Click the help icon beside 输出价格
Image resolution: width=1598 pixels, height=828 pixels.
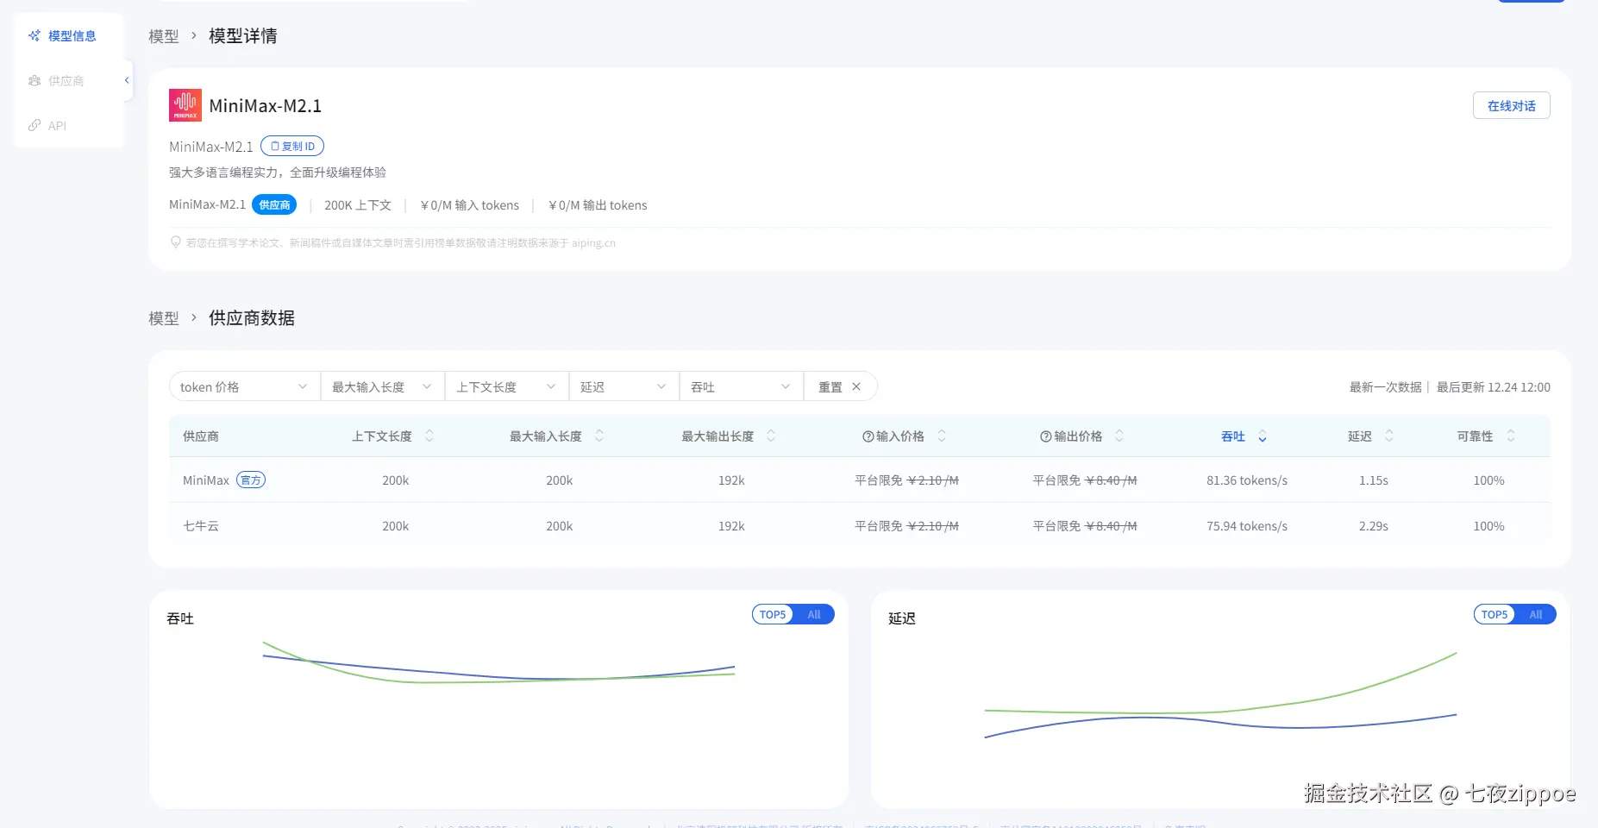click(x=1046, y=436)
